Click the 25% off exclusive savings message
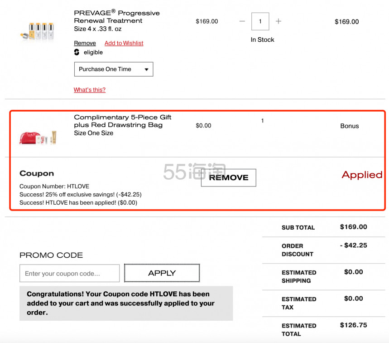Screen dimensions: 389x343 click(x=81, y=194)
